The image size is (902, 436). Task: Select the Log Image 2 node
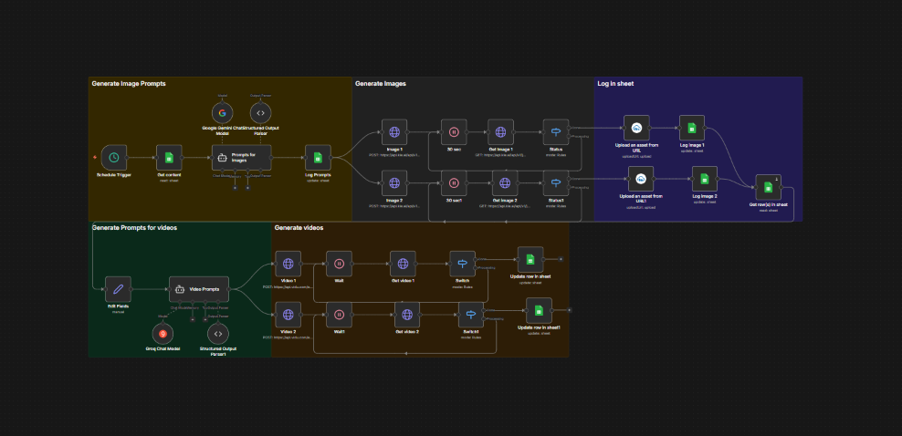coord(705,179)
